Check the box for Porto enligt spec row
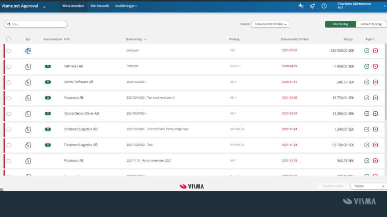 8,130
